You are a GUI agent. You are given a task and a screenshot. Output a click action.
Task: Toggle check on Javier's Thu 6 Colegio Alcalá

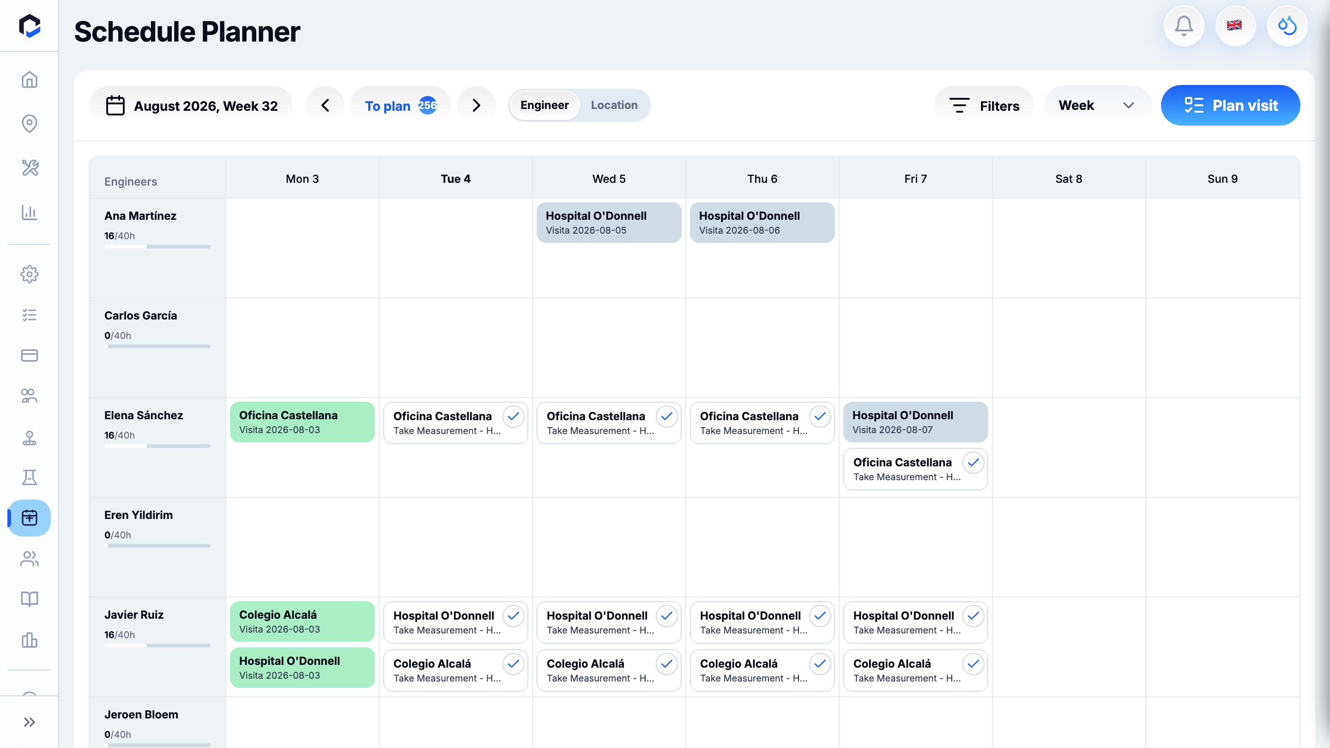[x=820, y=664]
